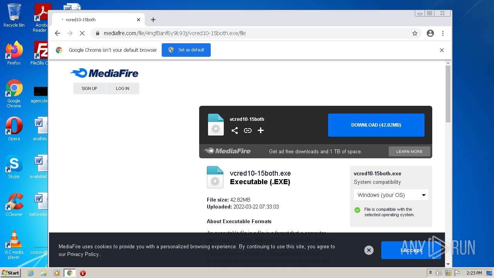494x278 pixels.
Task: Expand the System compatibility OS dropdown
Action: click(391, 195)
